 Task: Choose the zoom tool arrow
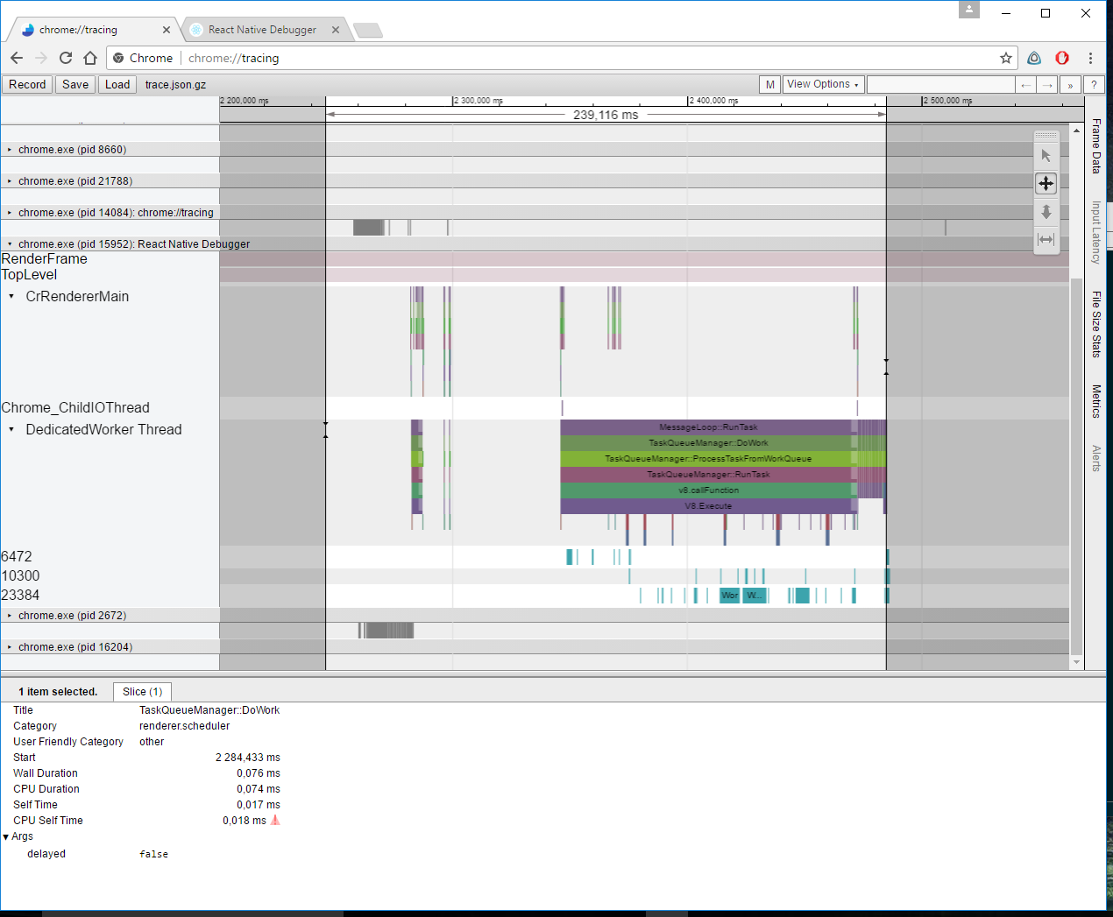(x=1046, y=212)
